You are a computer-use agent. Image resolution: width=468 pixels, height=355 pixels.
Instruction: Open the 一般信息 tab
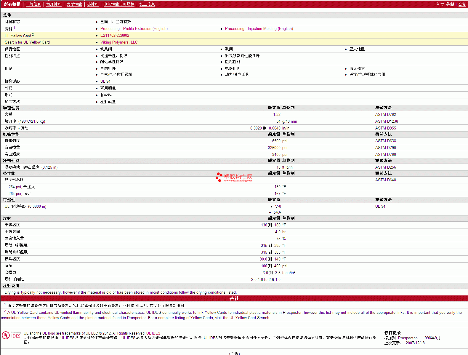click(x=33, y=4)
